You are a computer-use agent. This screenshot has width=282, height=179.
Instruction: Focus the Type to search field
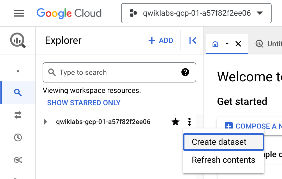(119, 72)
